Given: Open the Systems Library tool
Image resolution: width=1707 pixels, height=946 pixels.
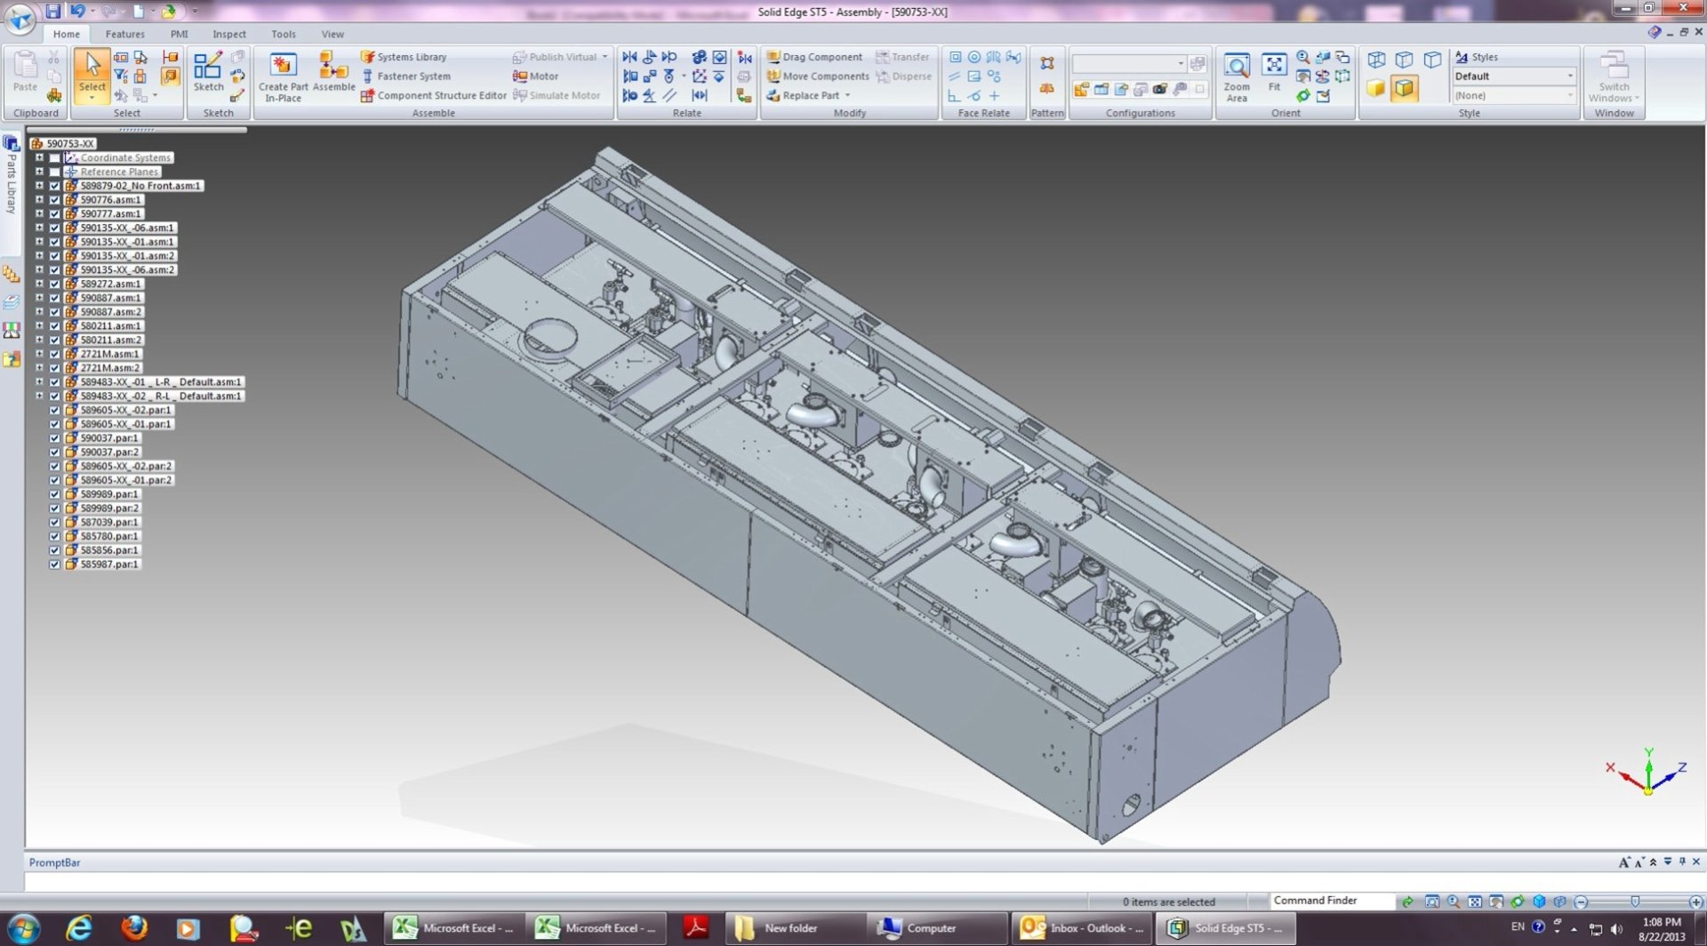Looking at the screenshot, I should click(x=411, y=57).
